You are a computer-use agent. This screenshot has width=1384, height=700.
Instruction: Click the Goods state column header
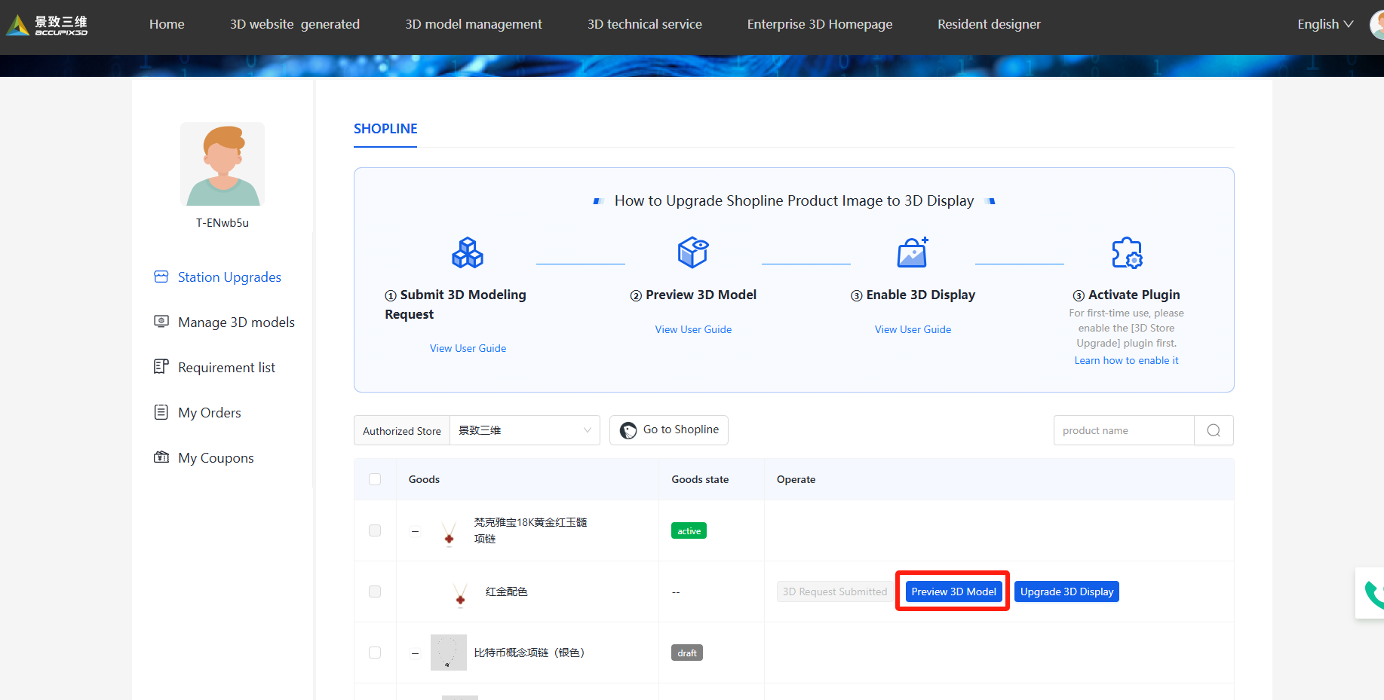coord(700,479)
